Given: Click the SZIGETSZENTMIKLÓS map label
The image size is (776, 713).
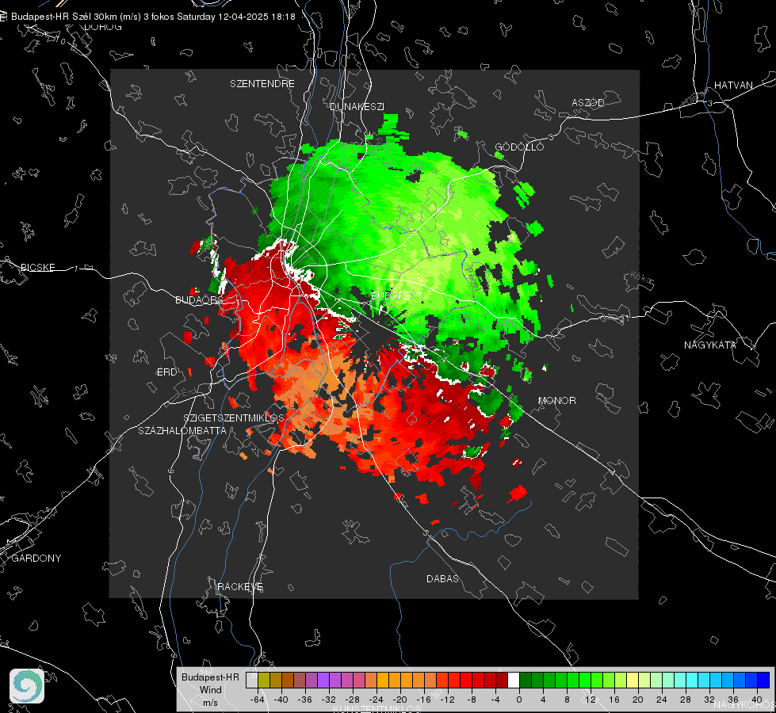Looking at the screenshot, I should 234,418.
